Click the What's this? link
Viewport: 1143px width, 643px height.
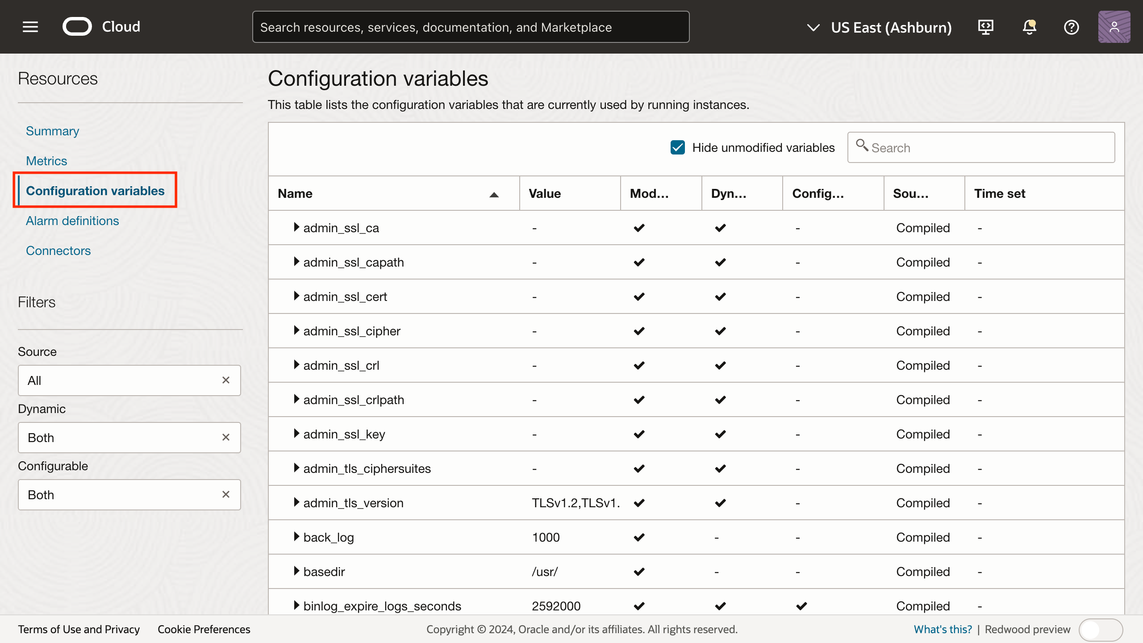[x=943, y=629]
